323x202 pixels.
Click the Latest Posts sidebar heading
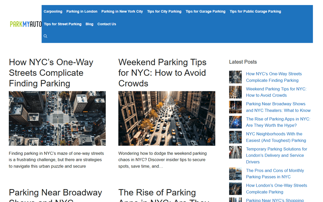point(243,62)
